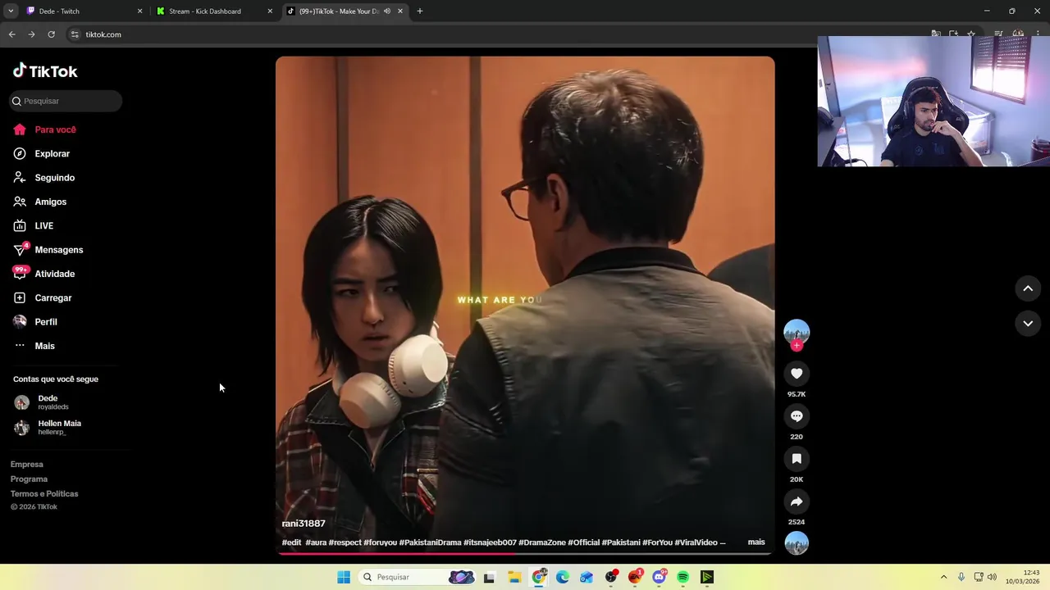Open Task View on the taskbar
1050x590 pixels.
click(x=489, y=577)
